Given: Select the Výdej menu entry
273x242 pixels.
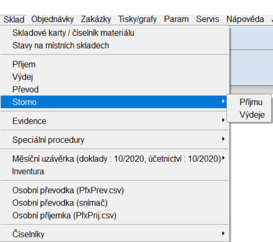Looking at the screenshot, I should pyautogui.click(x=23, y=77).
